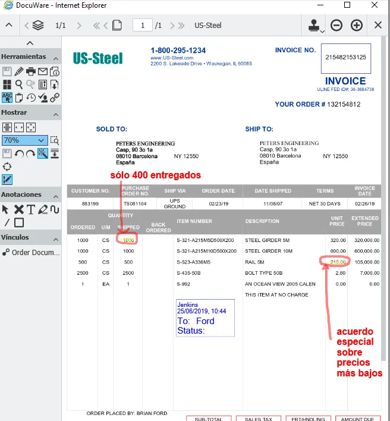
Task: Open the thumbnail grid view icon
Action: point(7,84)
